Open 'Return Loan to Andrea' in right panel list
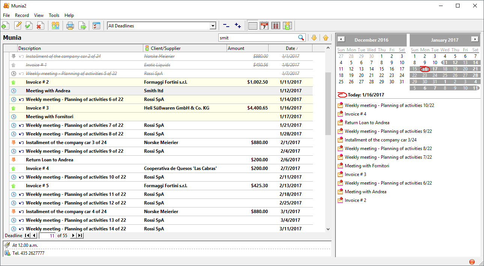This screenshot has height=266, width=484. coord(367,123)
